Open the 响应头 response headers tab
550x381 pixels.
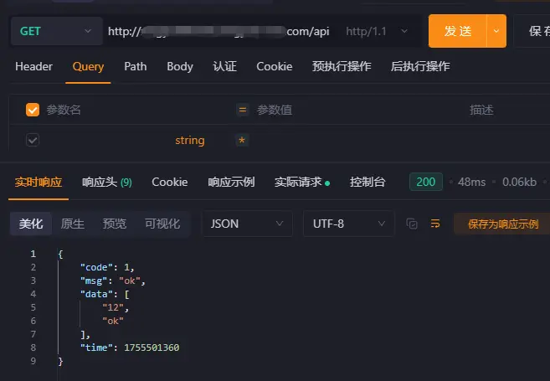106,182
